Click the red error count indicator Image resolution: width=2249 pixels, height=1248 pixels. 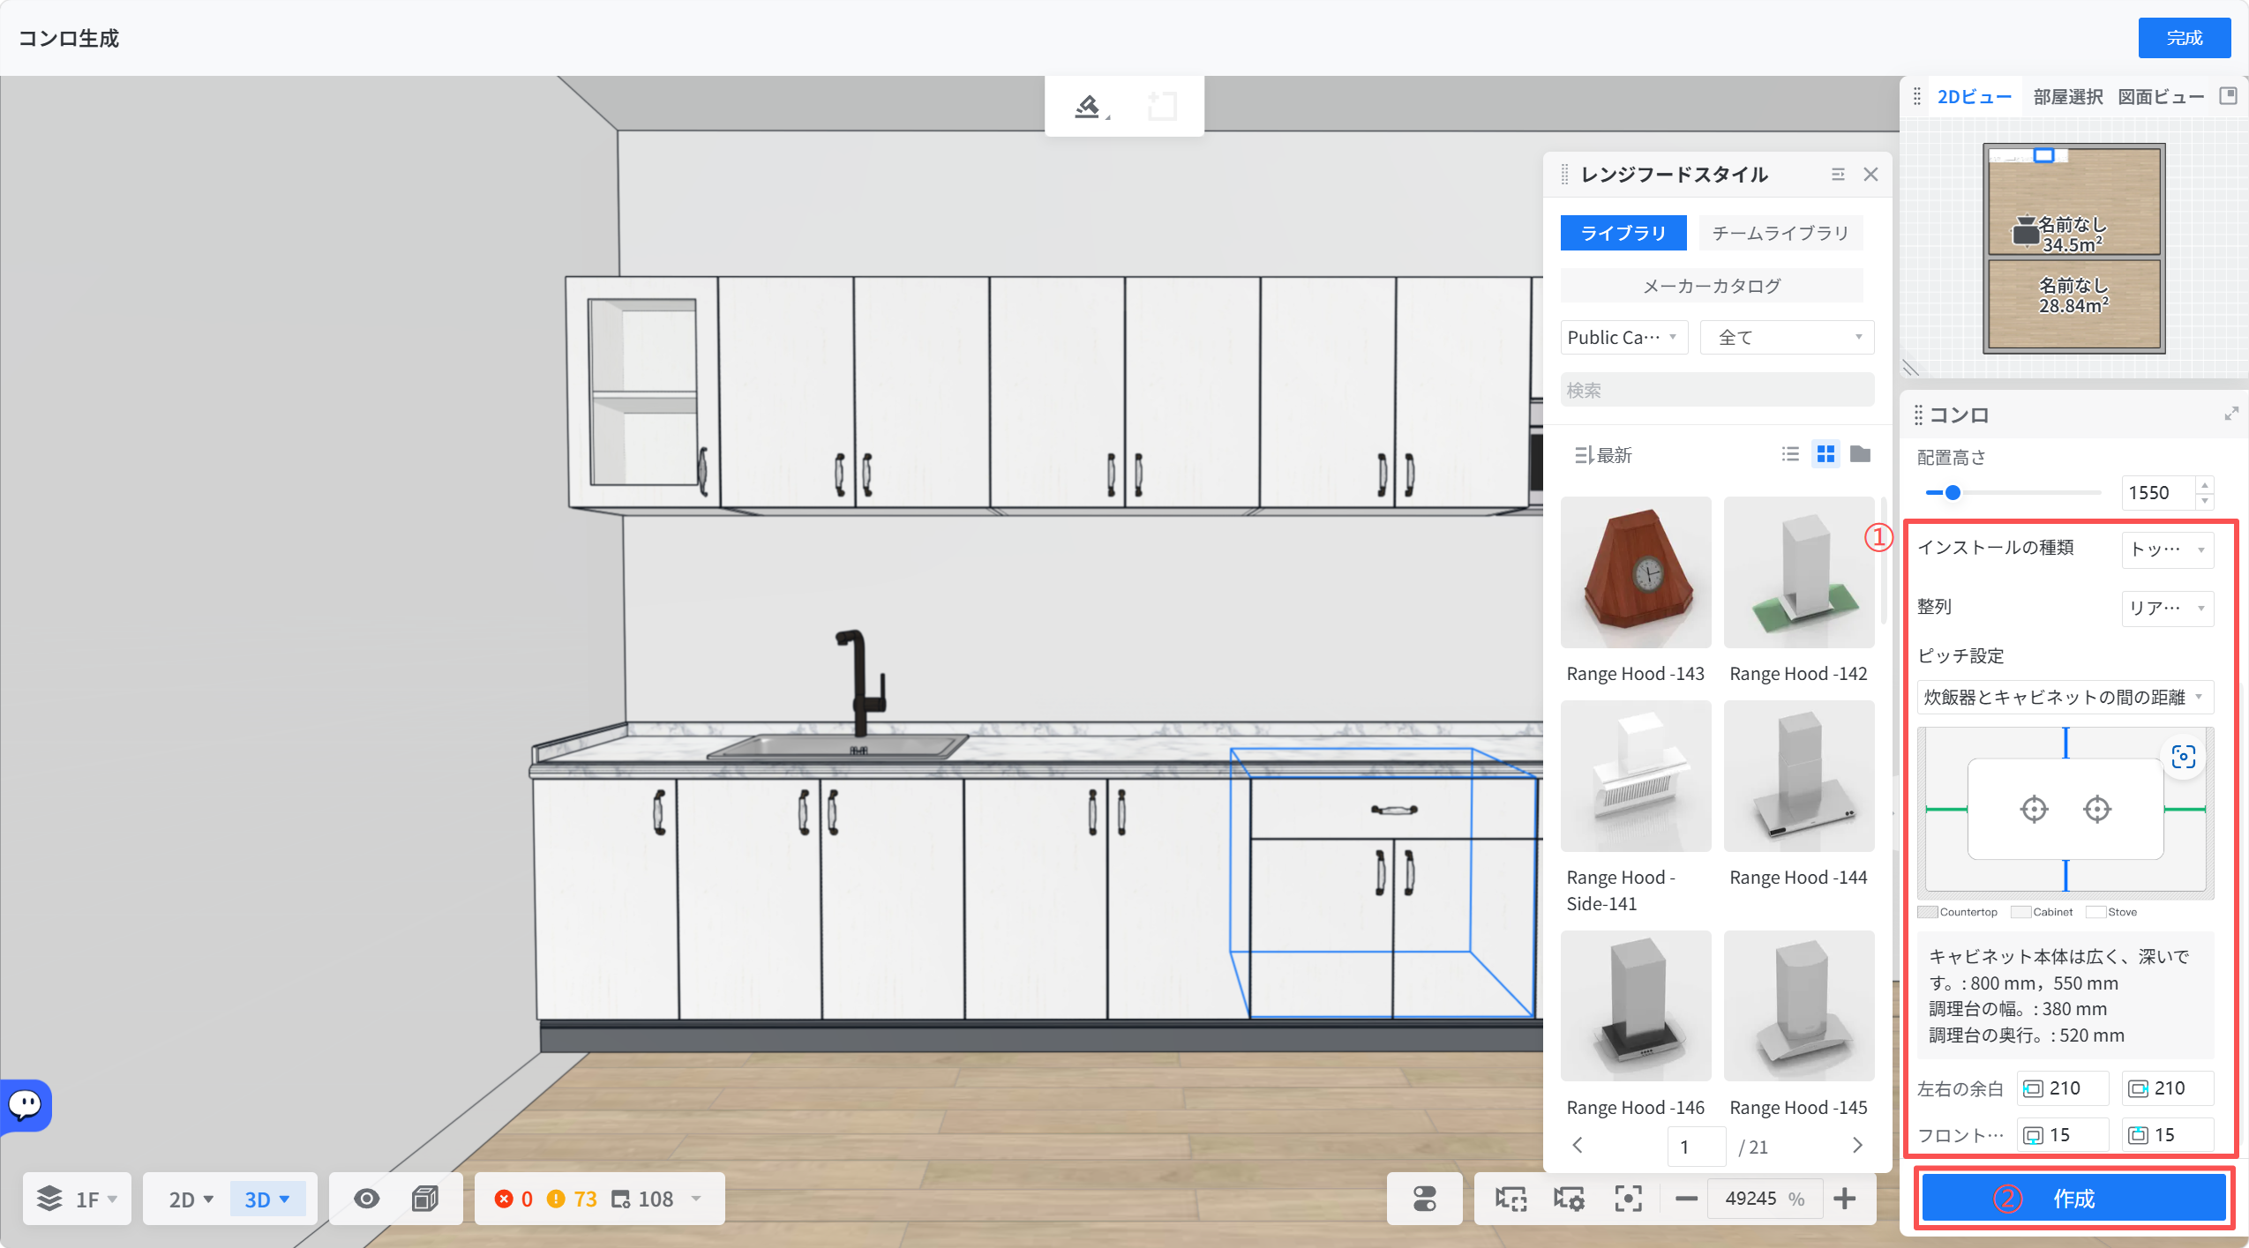pyautogui.click(x=514, y=1199)
